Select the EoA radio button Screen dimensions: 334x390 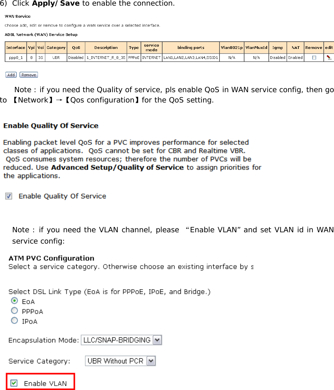(x=14, y=300)
